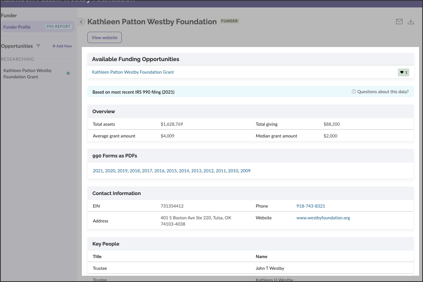Collapse the left sidebar with chevron
This screenshot has width=423, height=282.
click(81, 22)
